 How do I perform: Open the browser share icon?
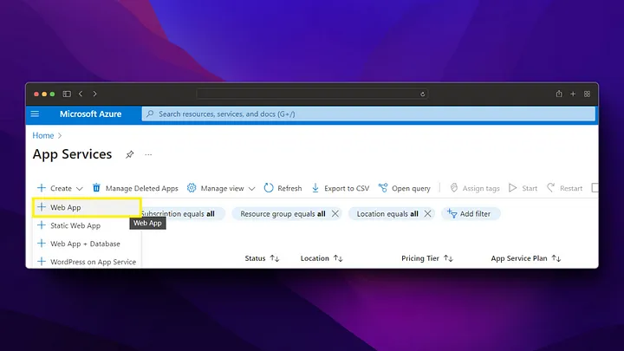pos(559,94)
